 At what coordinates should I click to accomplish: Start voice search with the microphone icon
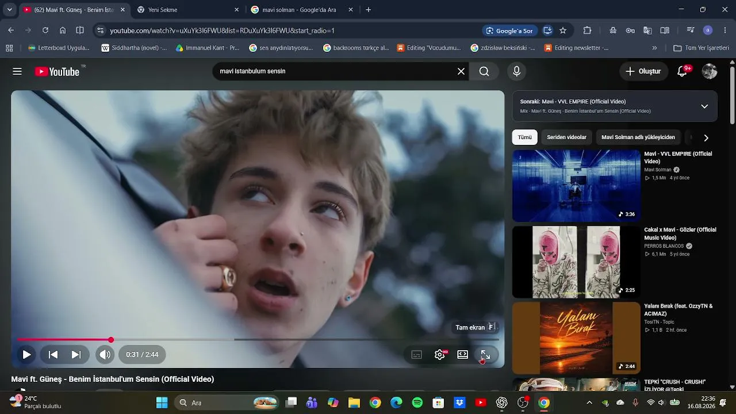pos(516,71)
